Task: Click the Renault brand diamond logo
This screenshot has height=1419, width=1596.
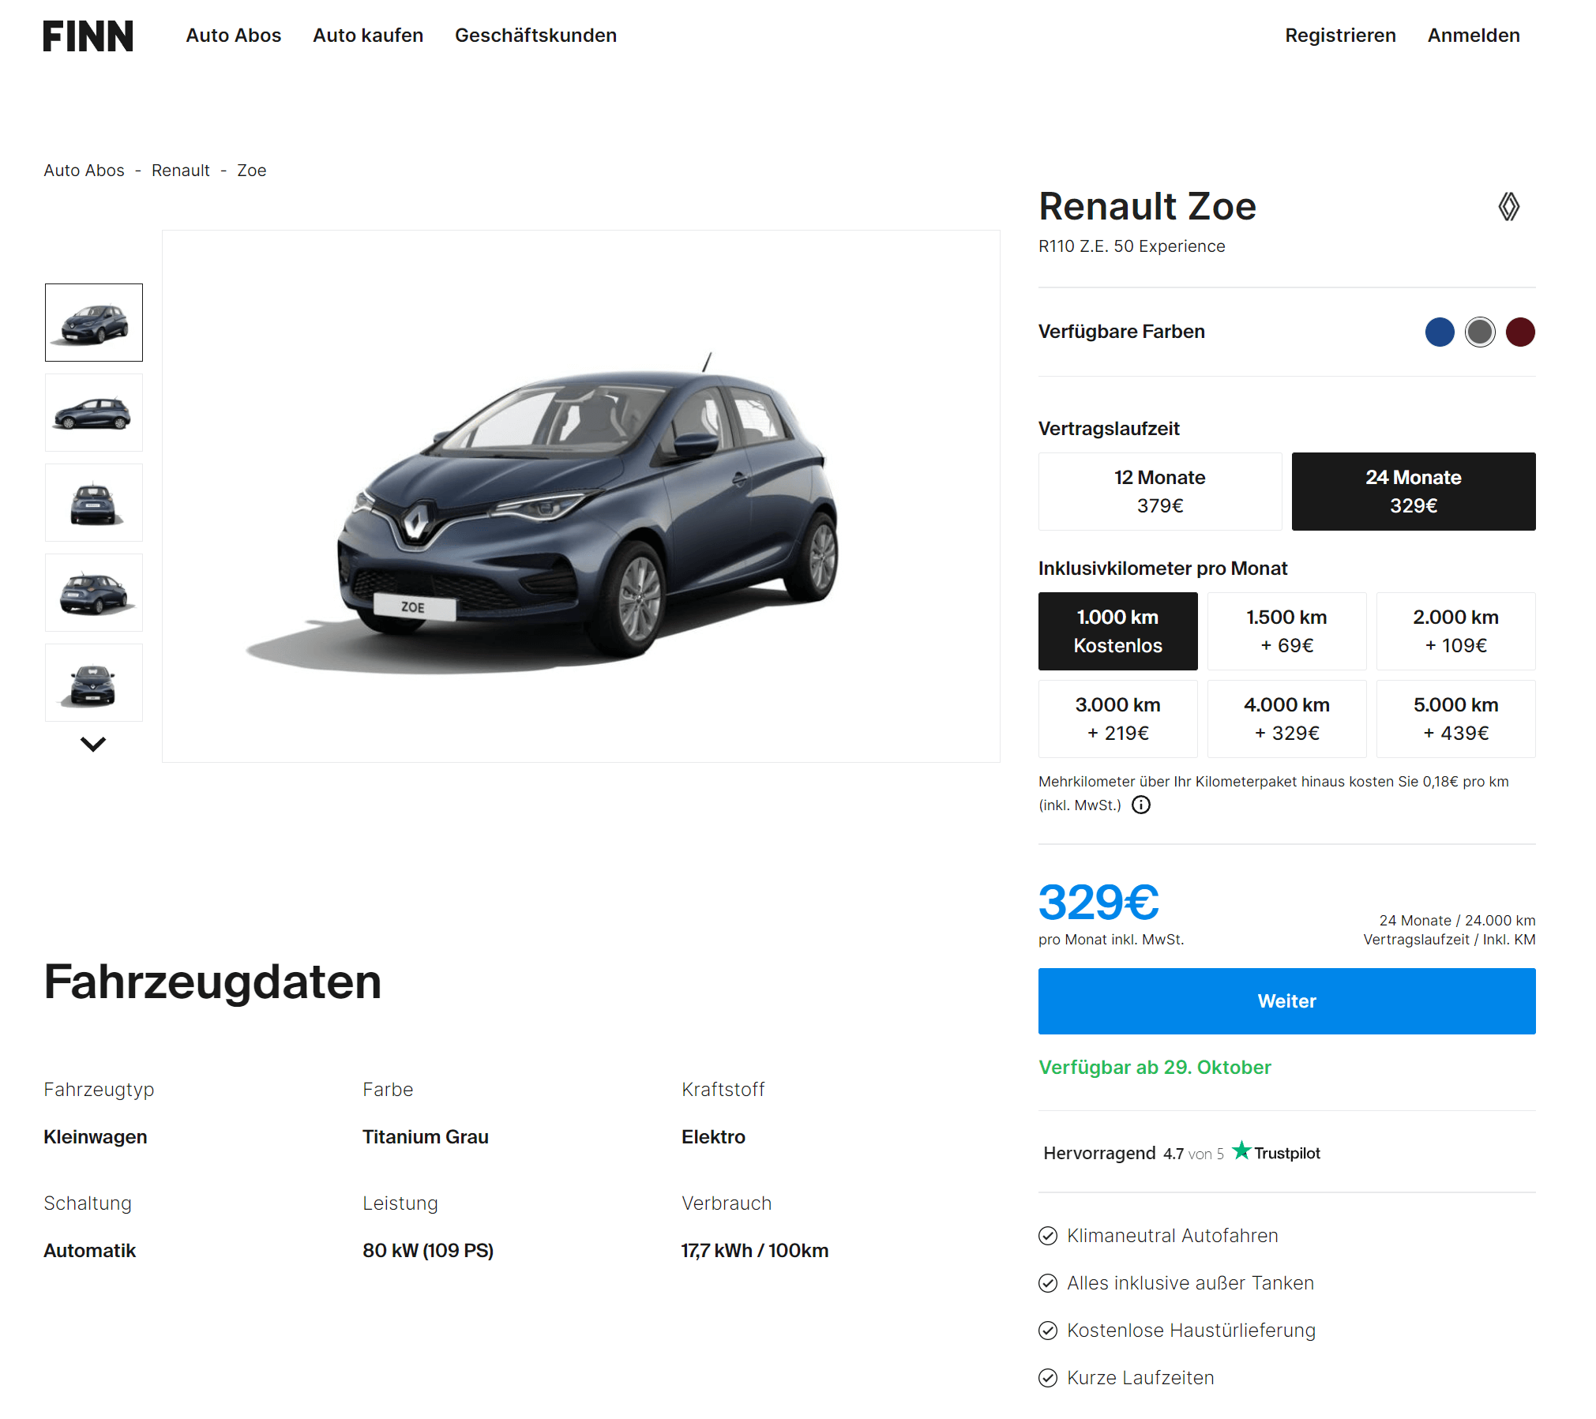Action: click(x=1508, y=207)
